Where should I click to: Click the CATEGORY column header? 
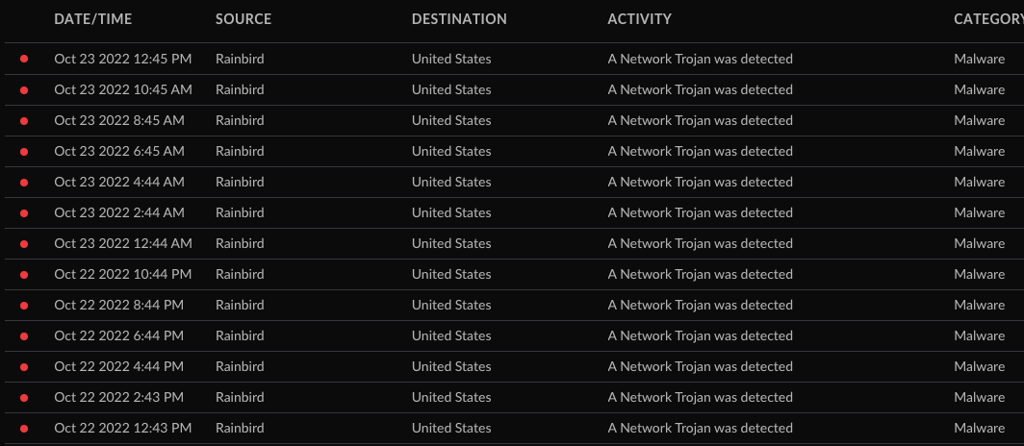coord(987,19)
